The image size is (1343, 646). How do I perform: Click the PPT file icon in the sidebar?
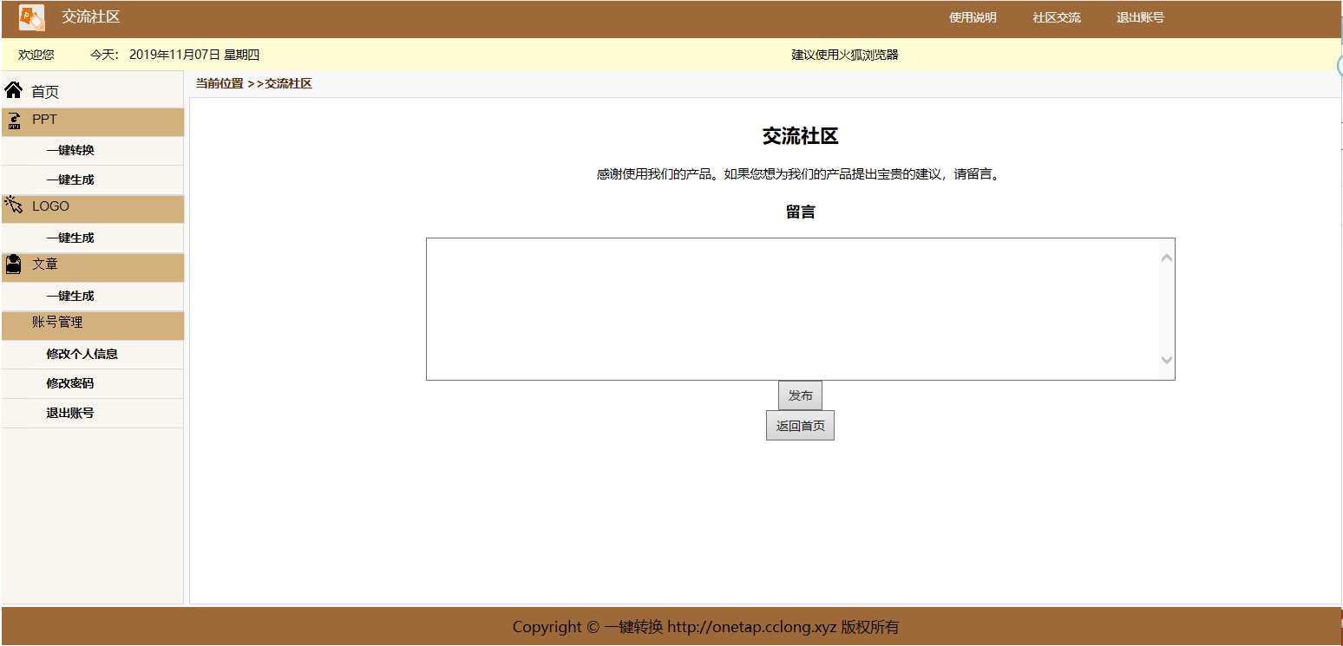(14, 121)
